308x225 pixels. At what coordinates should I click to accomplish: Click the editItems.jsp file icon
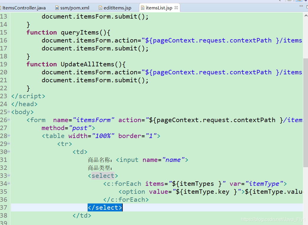(x=100, y=8)
